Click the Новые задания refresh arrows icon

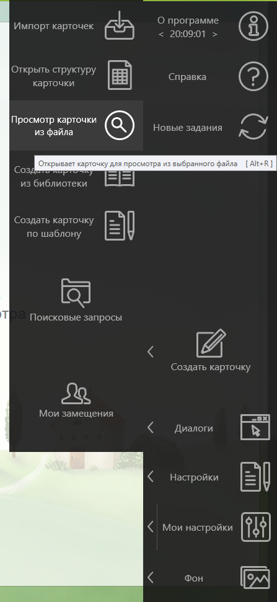click(x=253, y=127)
